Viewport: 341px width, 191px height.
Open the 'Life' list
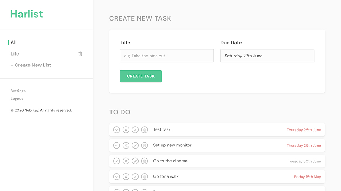15,54
